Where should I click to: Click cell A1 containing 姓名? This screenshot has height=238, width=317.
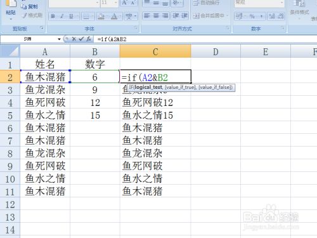(x=45, y=64)
